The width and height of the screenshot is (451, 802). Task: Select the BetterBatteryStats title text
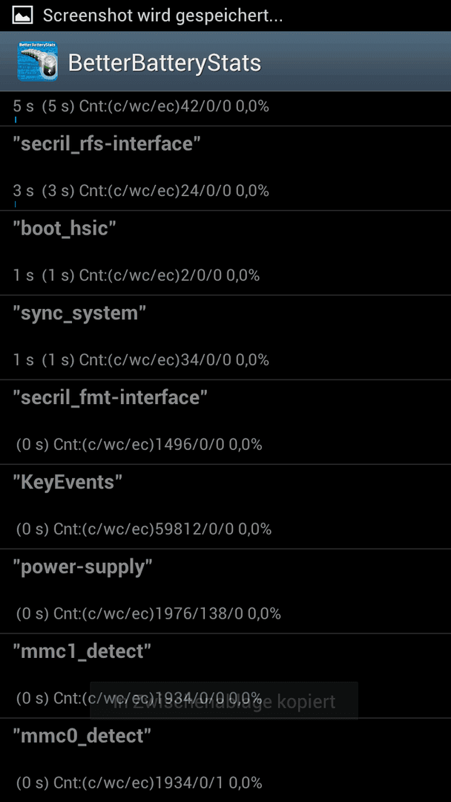pyautogui.click(x=165, y=63)
